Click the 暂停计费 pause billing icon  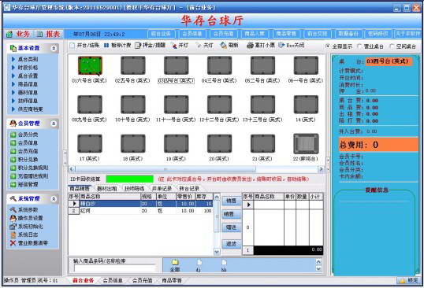coord(106,46)
